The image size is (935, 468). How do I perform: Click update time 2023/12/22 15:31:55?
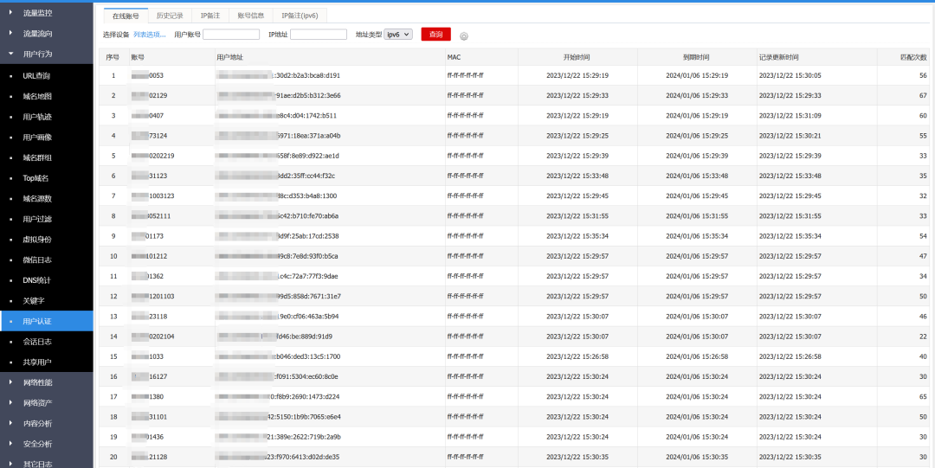pyautogui.click(x=790, y=215)
